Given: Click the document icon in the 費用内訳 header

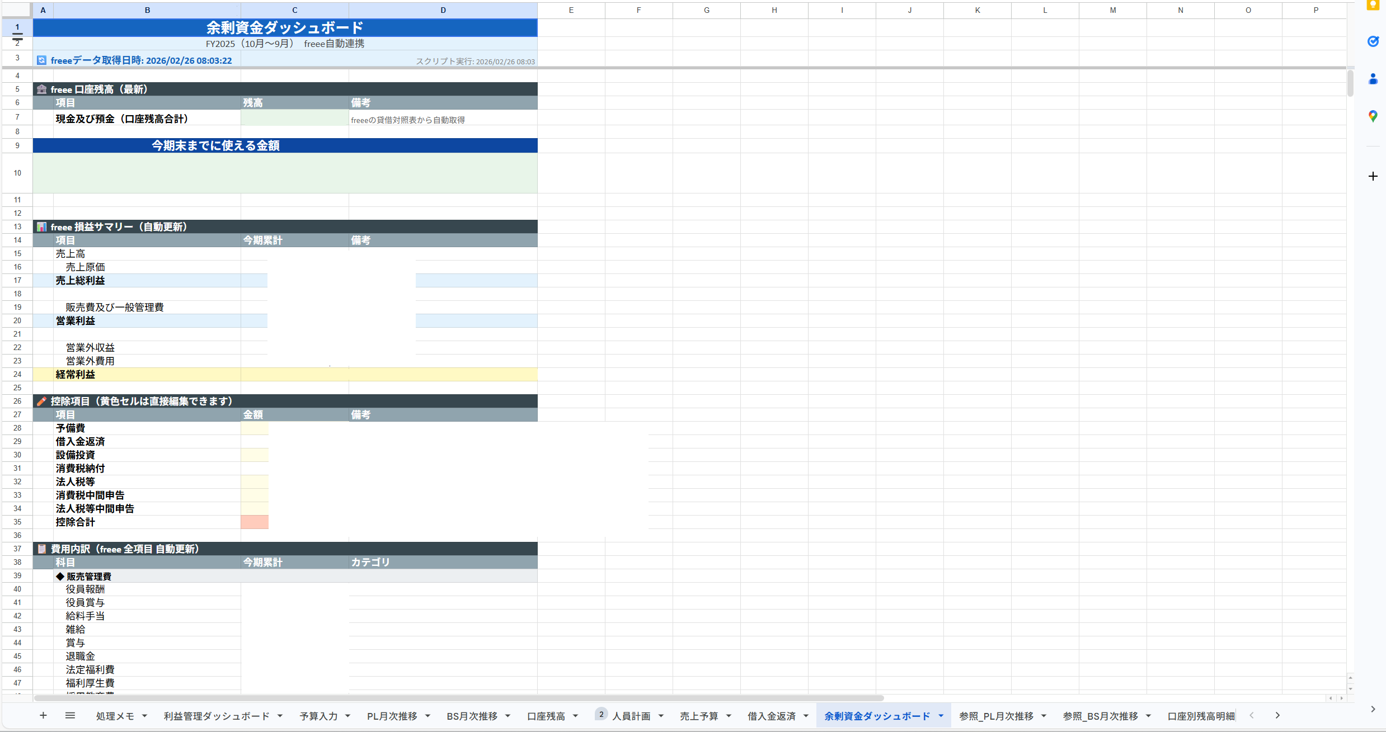Looking at the screenshot, I should click(x=41, y=549).
